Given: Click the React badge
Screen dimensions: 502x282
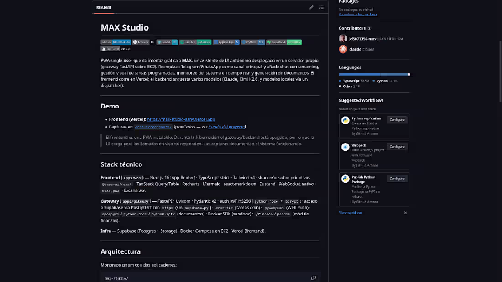Looking at the screenshot, I should (x=167, y=42).
